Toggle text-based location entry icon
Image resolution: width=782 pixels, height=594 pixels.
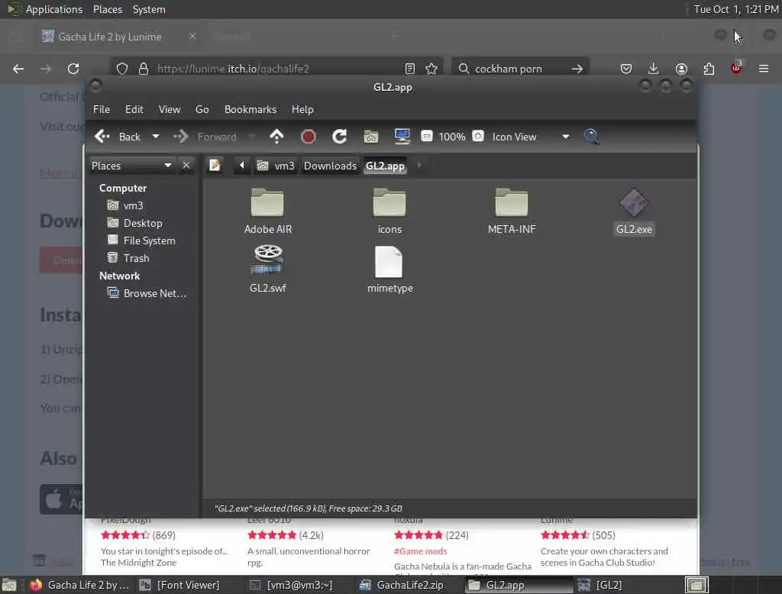pyautogui.click(x=215, y=165)
